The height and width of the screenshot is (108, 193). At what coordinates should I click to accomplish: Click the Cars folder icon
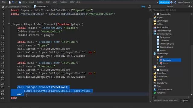click(158, 57)
